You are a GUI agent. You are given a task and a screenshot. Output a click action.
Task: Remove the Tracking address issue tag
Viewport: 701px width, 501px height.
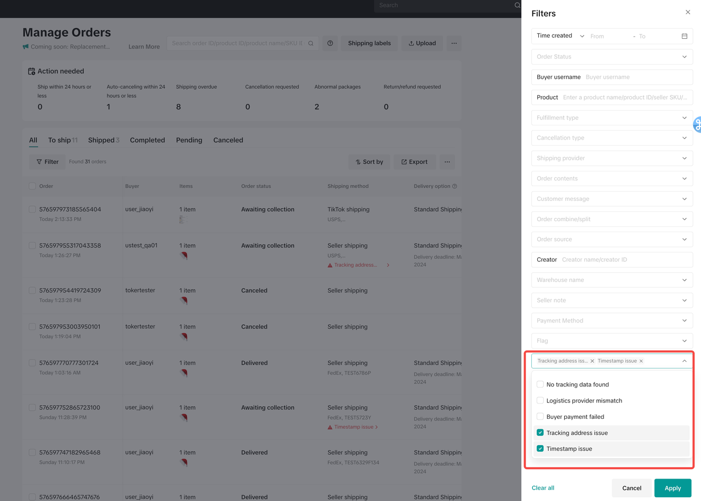(x=592, y=361)
